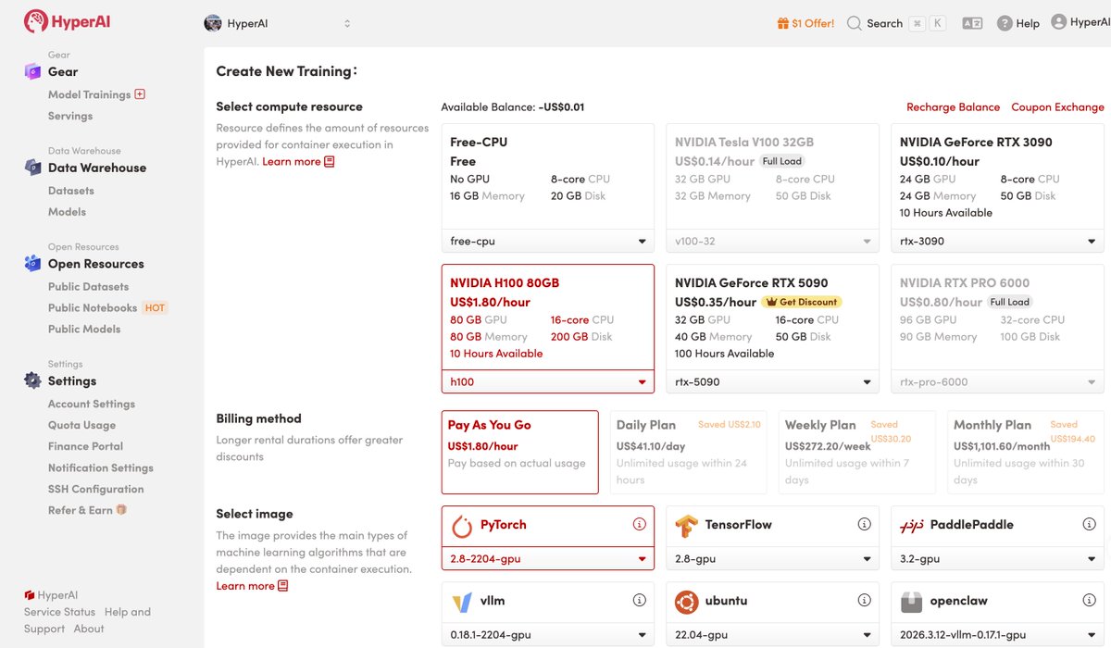Open Servings in the sidebar

70,116
